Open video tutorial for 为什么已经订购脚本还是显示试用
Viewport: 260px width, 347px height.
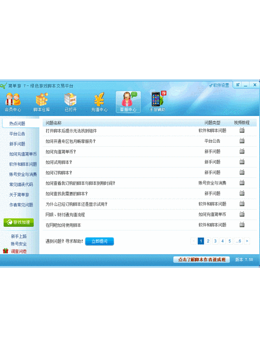pos(242,203)
